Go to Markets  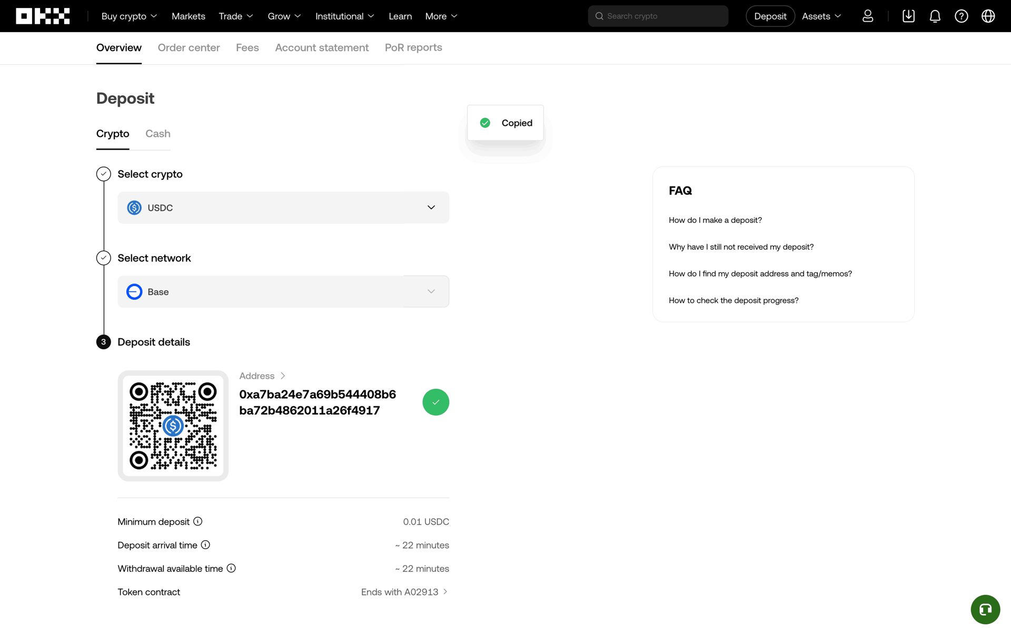point(188,16)
